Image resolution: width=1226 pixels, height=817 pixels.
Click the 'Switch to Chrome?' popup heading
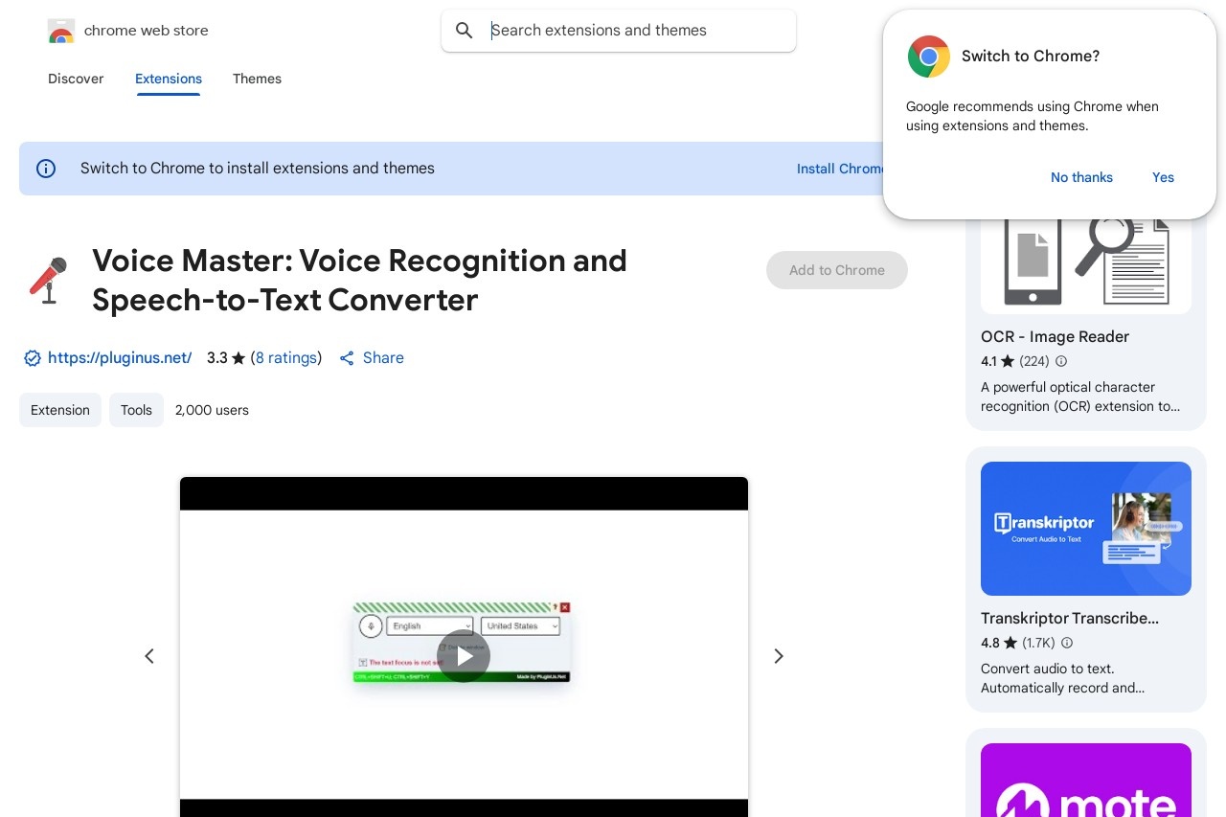coord(1031,57)
